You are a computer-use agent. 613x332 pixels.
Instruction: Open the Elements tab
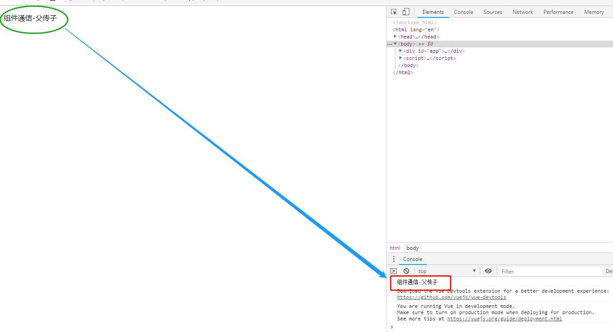pos(433,12)
